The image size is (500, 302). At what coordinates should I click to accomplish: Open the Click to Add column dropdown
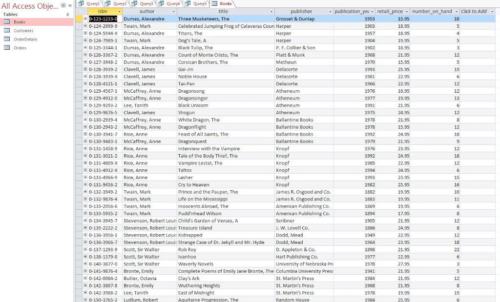492,12
